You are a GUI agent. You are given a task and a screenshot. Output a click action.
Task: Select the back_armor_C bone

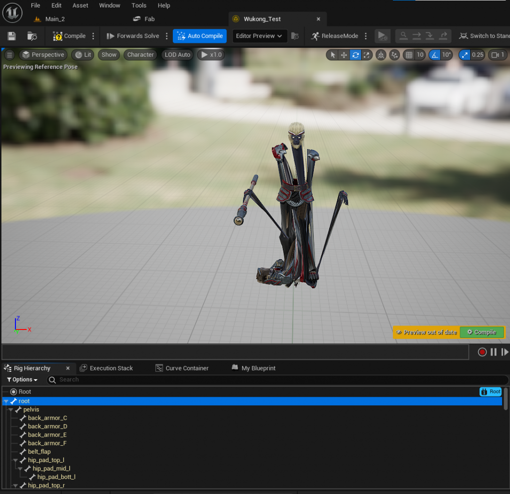coord(47,418)
